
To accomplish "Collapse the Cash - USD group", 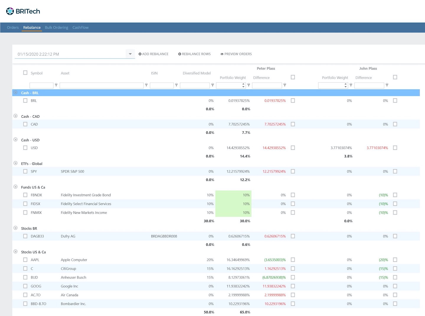I will click(16, 139).
